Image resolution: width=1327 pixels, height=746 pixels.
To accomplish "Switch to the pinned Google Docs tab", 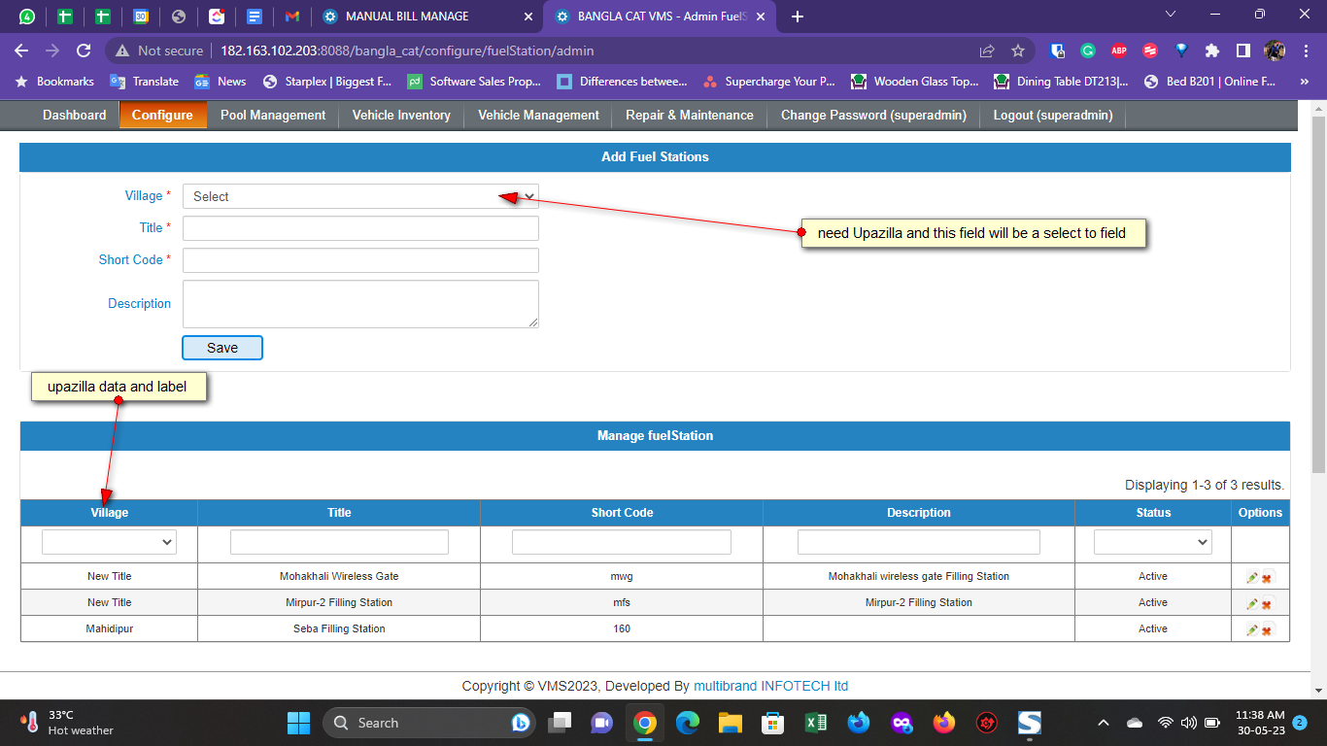I will coord(254,17).
